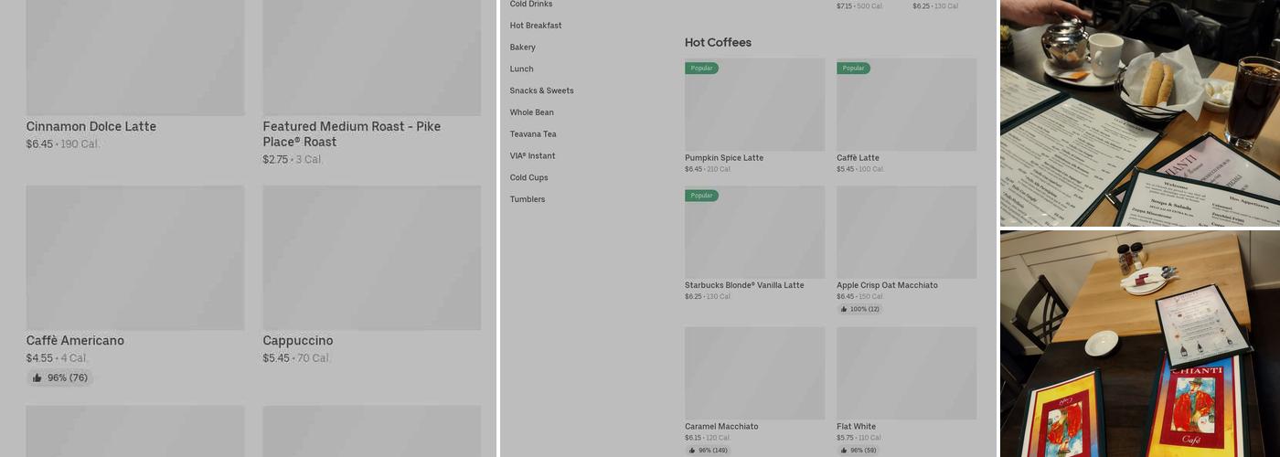The image size is (1280, 457).
Task: Click the 96% (59) rating text
Action: pos(863,451)
